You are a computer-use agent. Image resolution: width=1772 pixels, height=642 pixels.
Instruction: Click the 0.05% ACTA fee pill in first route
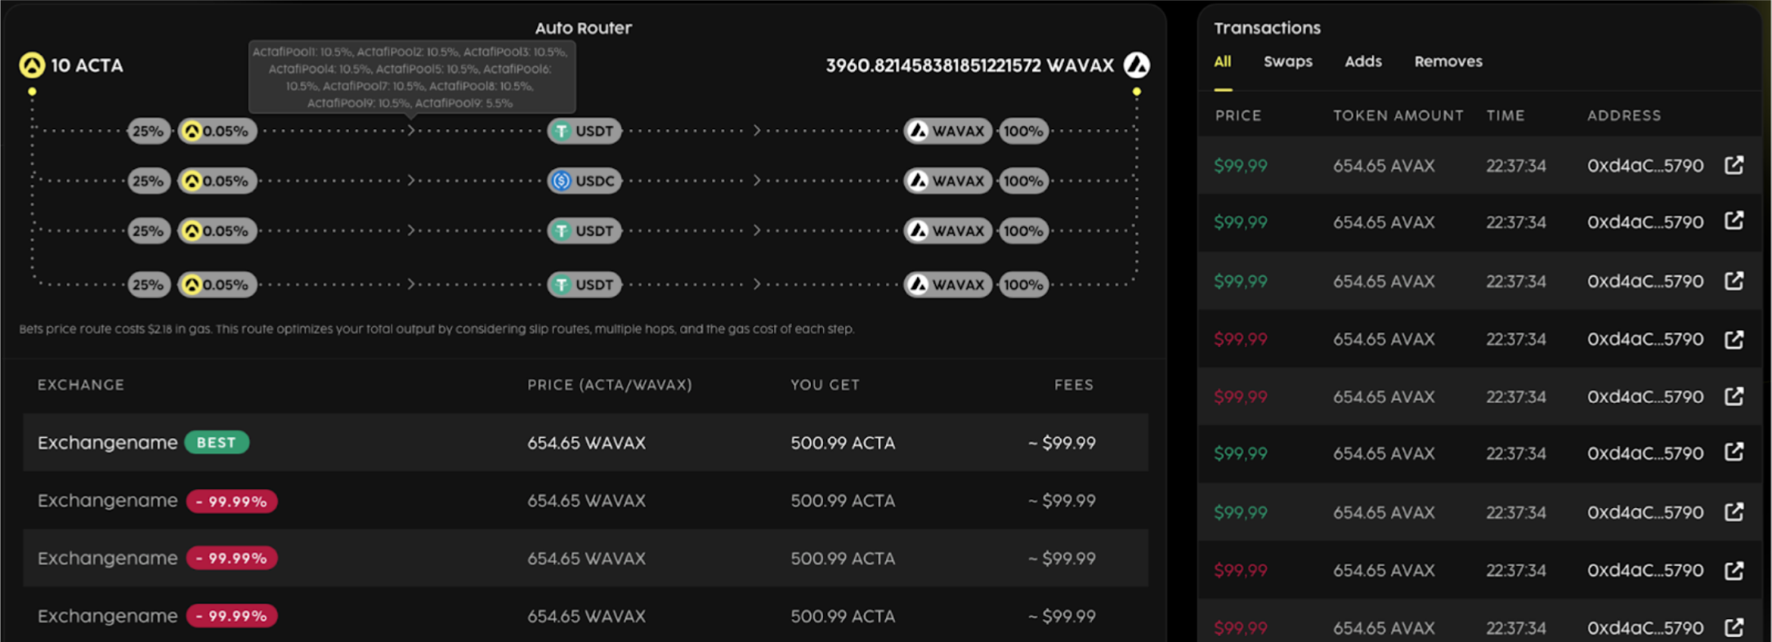coord(217,131)
